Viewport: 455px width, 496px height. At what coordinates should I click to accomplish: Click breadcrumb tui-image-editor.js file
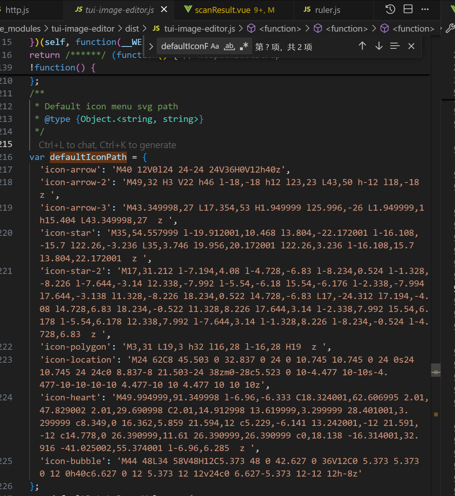(x=200, y=29)
